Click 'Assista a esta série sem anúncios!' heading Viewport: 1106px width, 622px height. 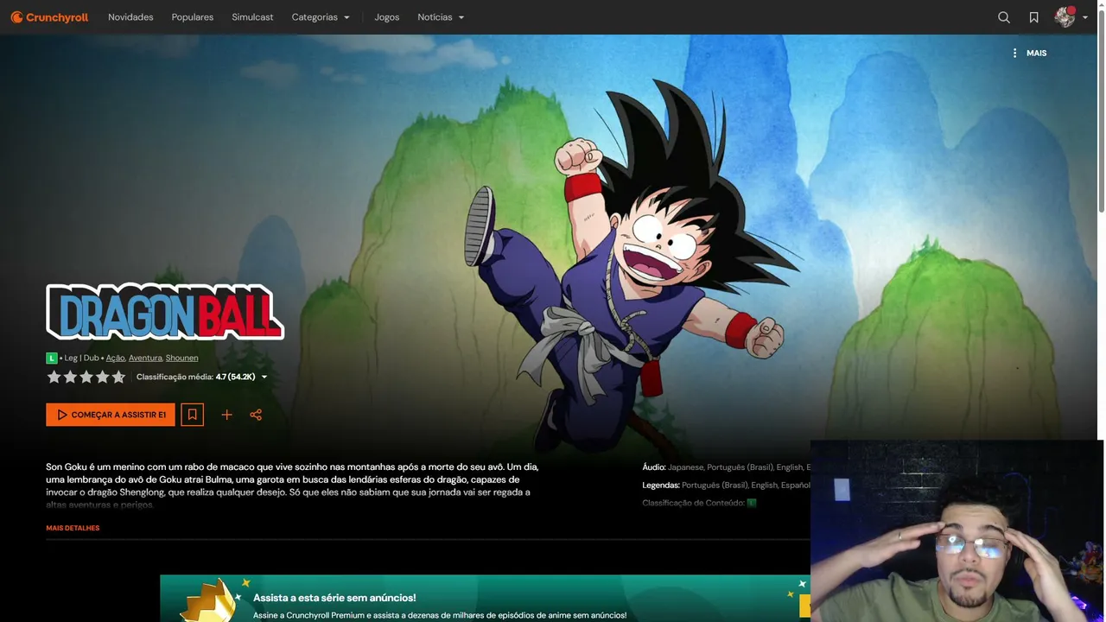(334, 598)
